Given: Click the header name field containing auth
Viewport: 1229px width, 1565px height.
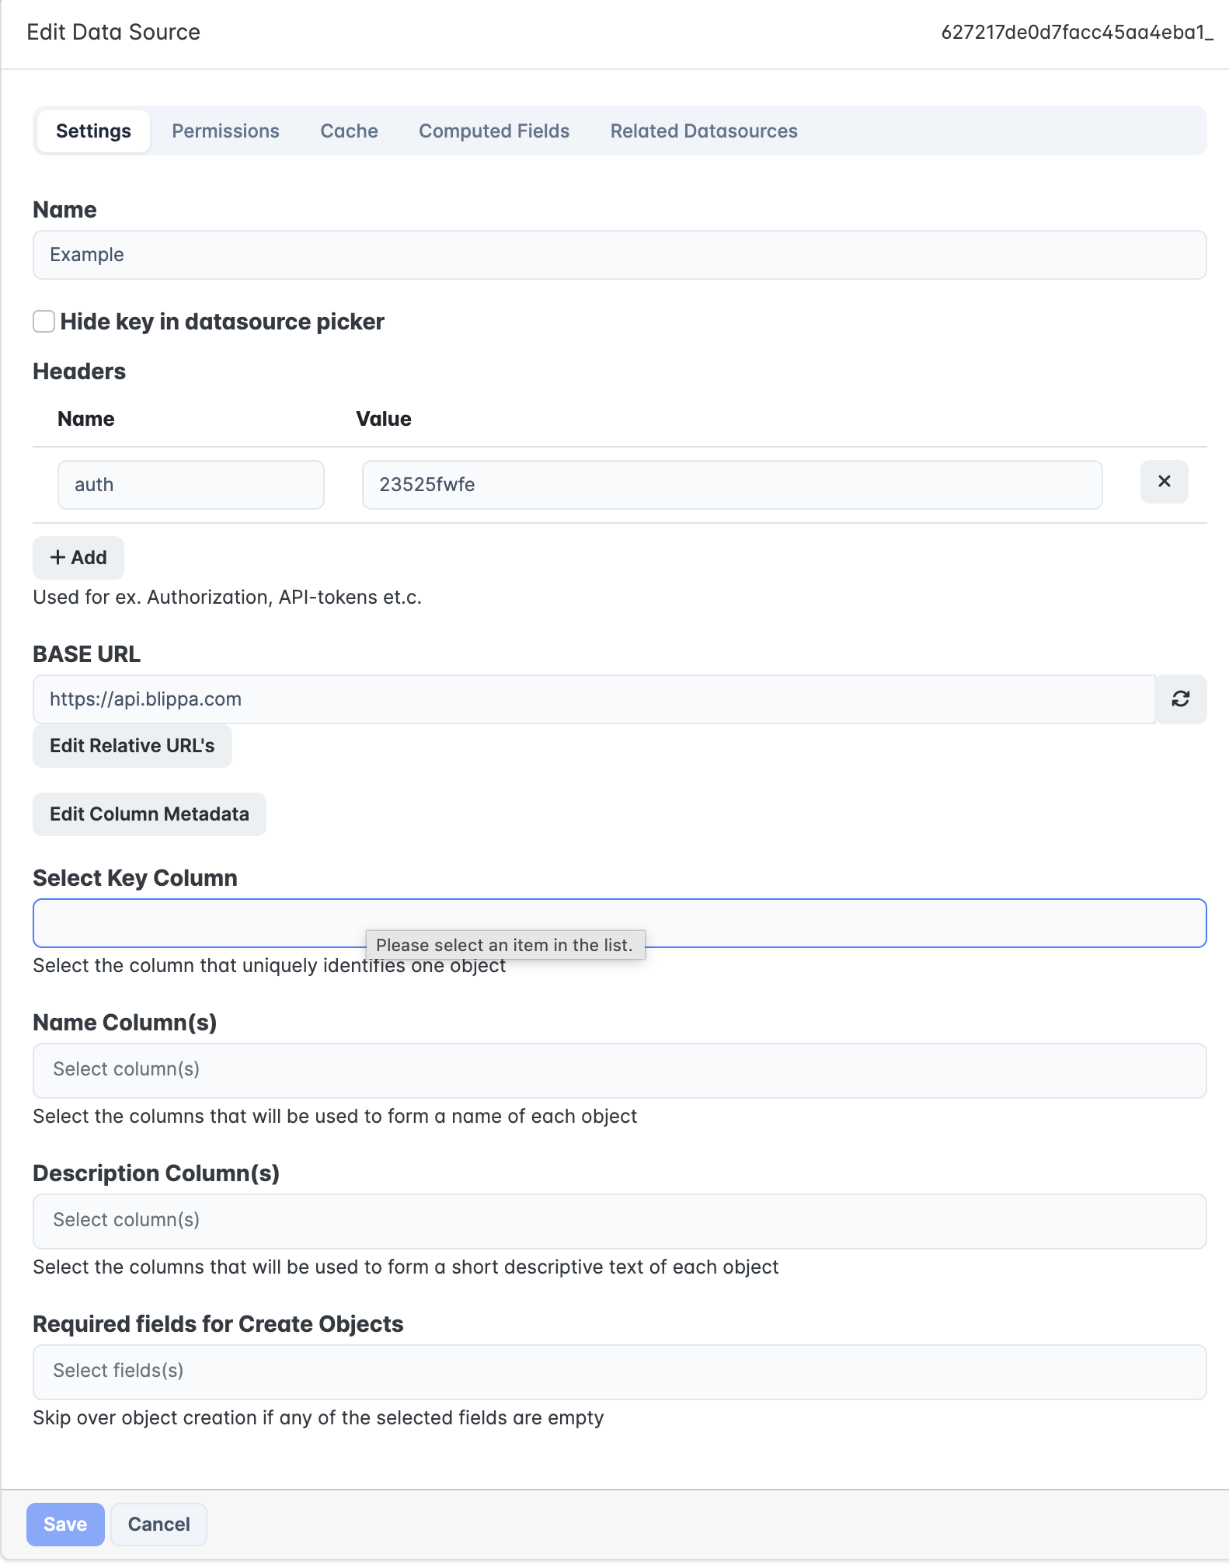Looking at the screenshot, I should 190,485.
